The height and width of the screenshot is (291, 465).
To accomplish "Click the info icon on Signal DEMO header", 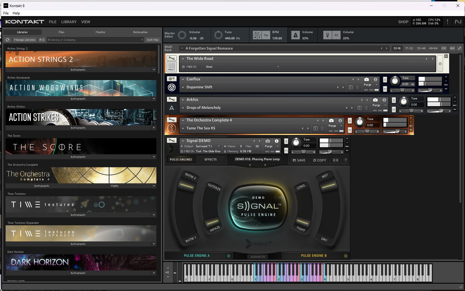I will coord(276,141).
